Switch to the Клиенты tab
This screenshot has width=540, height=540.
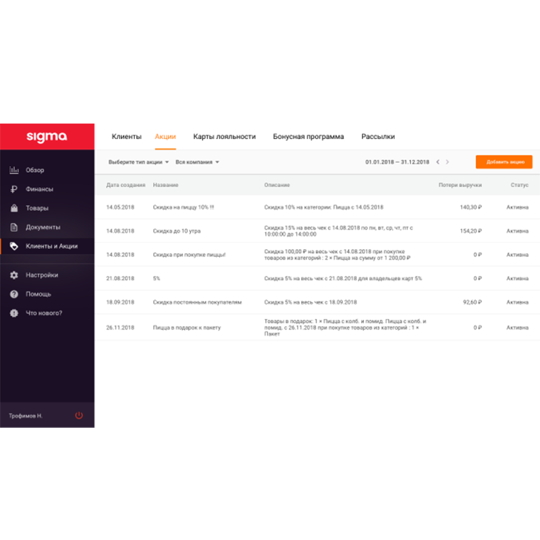tap(126, 137)
